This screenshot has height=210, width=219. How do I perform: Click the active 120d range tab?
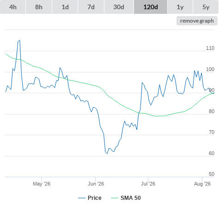tap(151, 7)
